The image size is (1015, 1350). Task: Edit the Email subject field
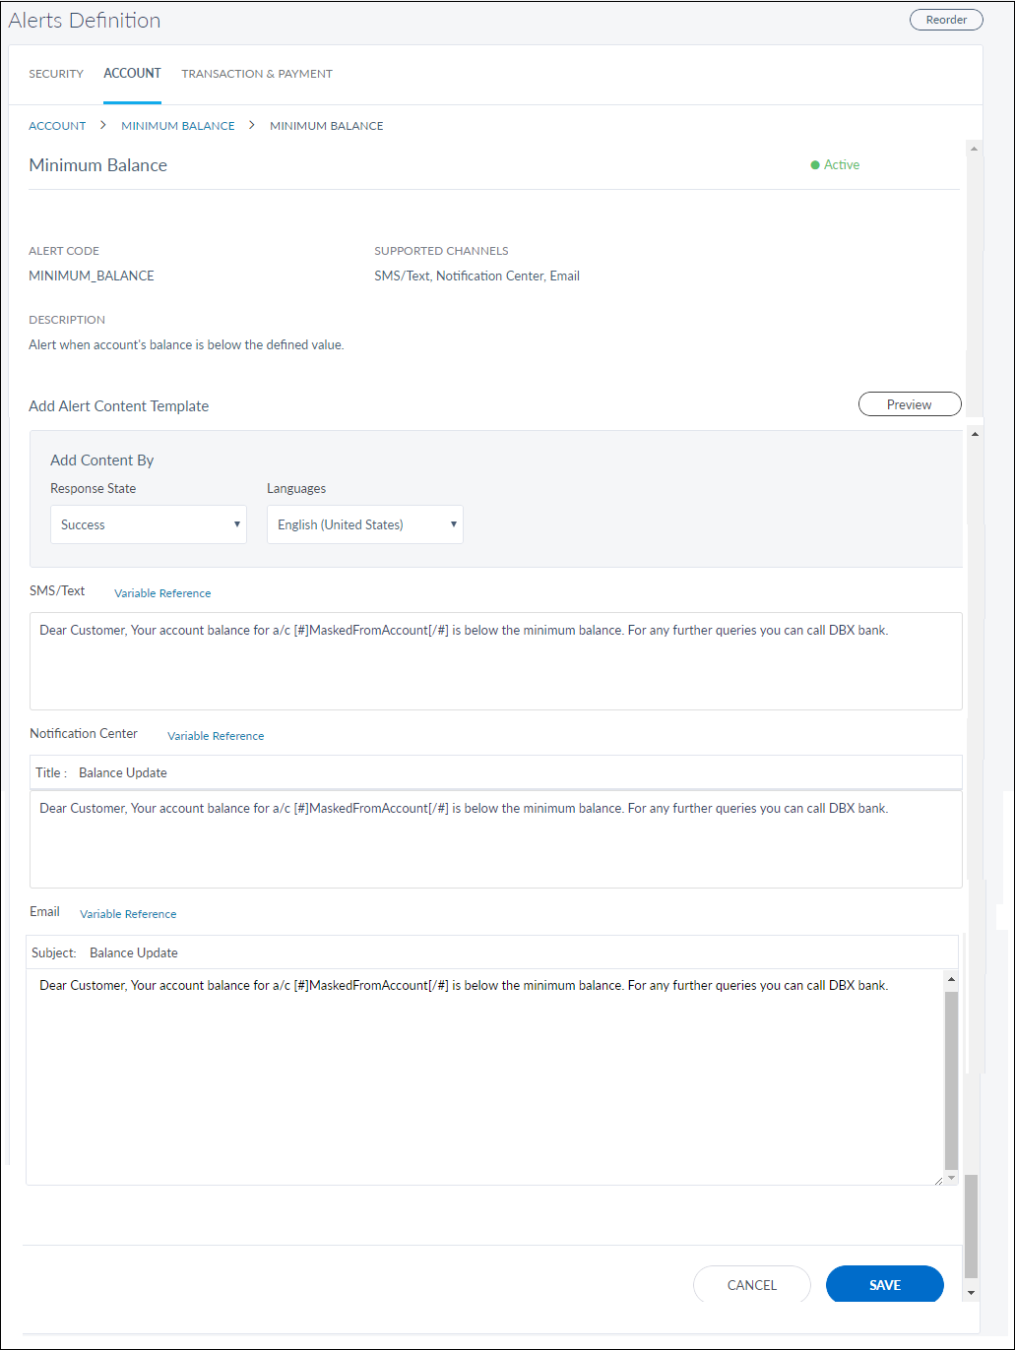[x=517, y=952]
